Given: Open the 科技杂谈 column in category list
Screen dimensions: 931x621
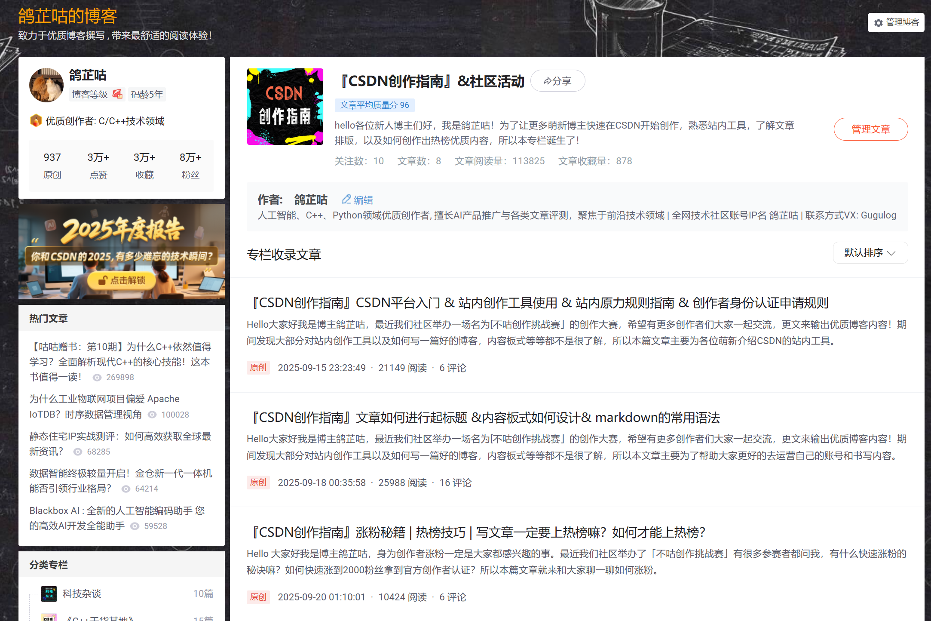Looking at the screenshot, I should [x=82, y=593].
